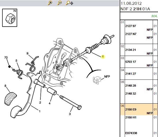This screenshot has width=158, height=137.
Task: Select part number 2150 H1
Action: [x=131, y=117]
